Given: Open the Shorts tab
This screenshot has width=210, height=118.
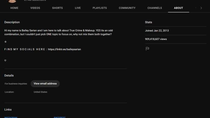Looking at the screenshot, I should click(58, 8).
